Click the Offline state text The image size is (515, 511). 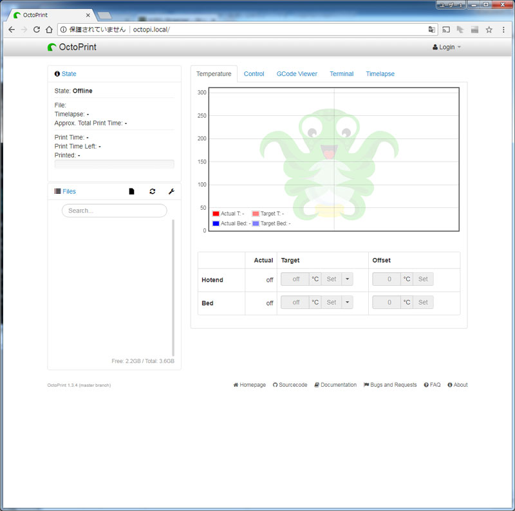tap(82, 91)
